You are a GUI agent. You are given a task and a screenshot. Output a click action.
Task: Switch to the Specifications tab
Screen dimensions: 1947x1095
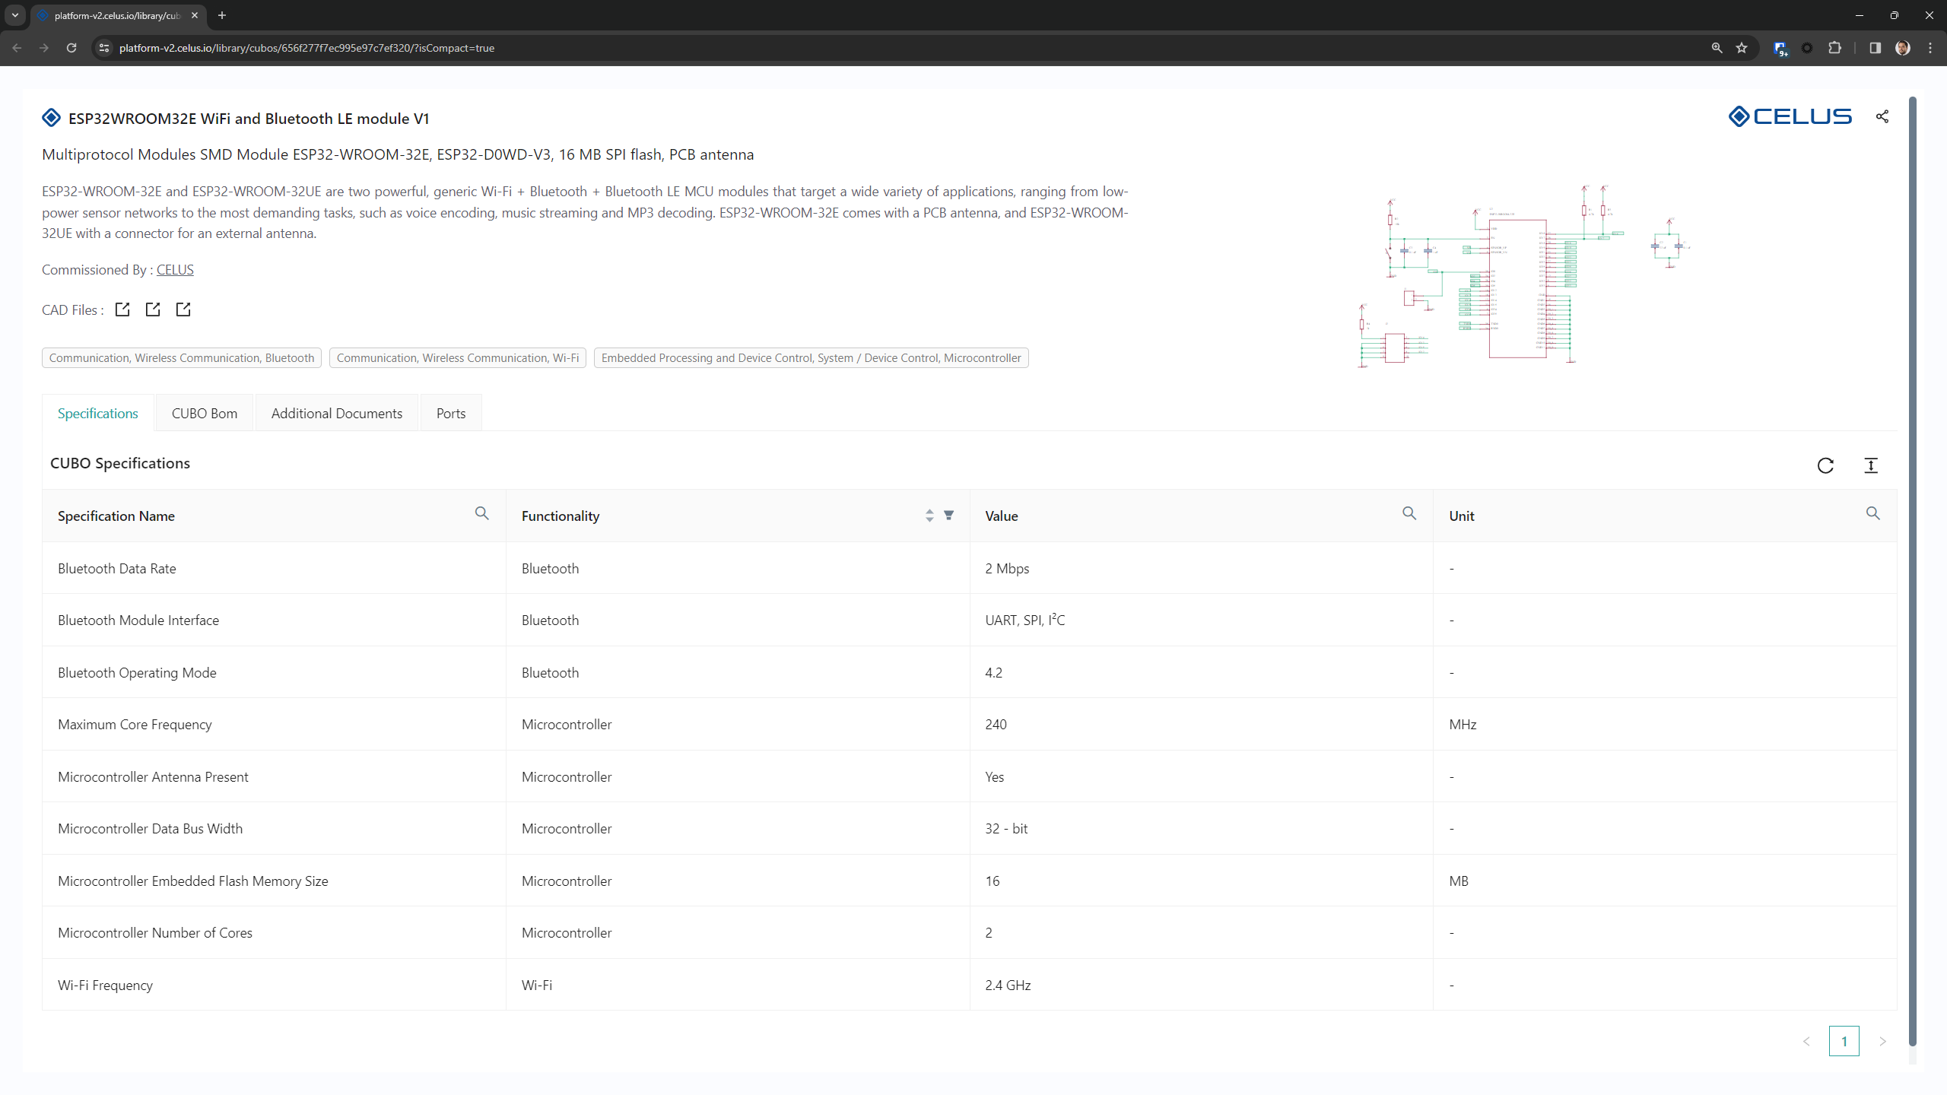point(98,413)
